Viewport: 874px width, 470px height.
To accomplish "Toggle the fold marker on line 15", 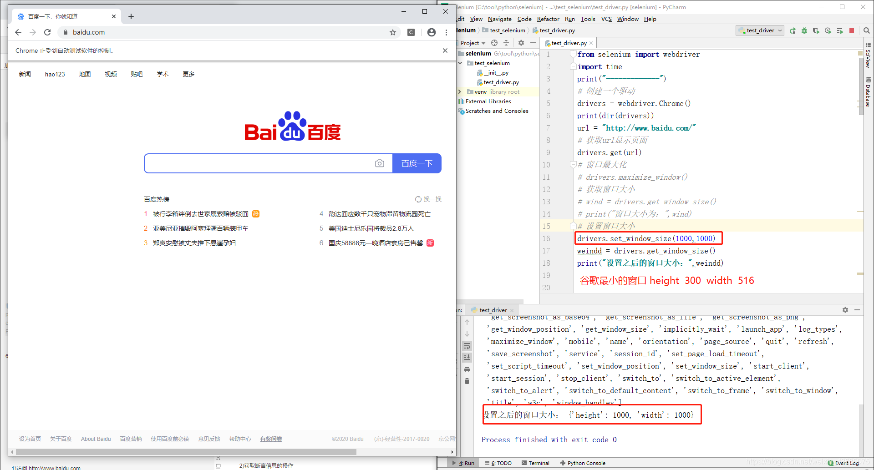I will [x=573, y=226].
